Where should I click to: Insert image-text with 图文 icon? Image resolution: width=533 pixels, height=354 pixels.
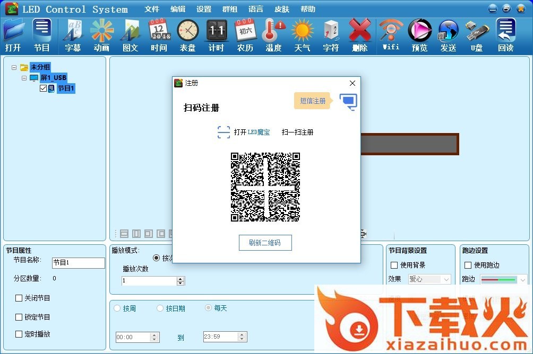tap(131, 36)
